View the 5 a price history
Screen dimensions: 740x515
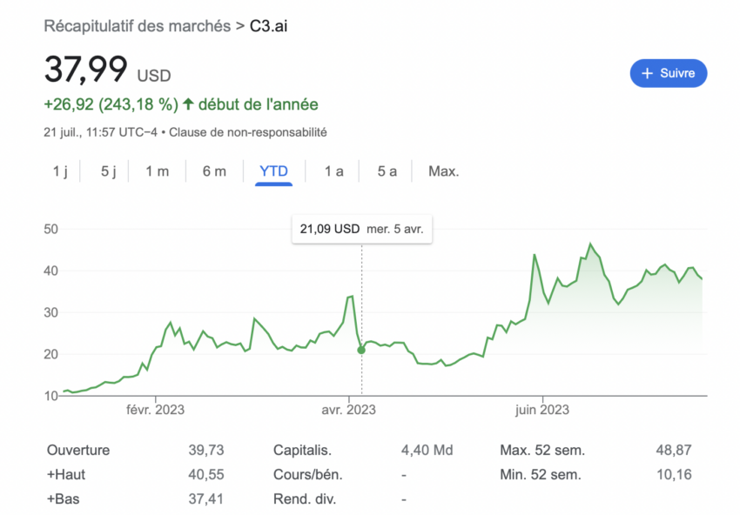pyautogui.click(x=387, y=171)
